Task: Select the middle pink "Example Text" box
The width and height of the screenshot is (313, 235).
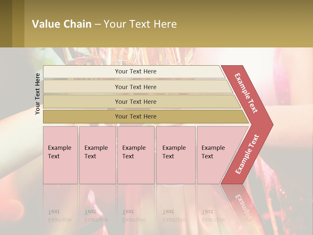Action: pyautogui.click(x=136, y=155)
